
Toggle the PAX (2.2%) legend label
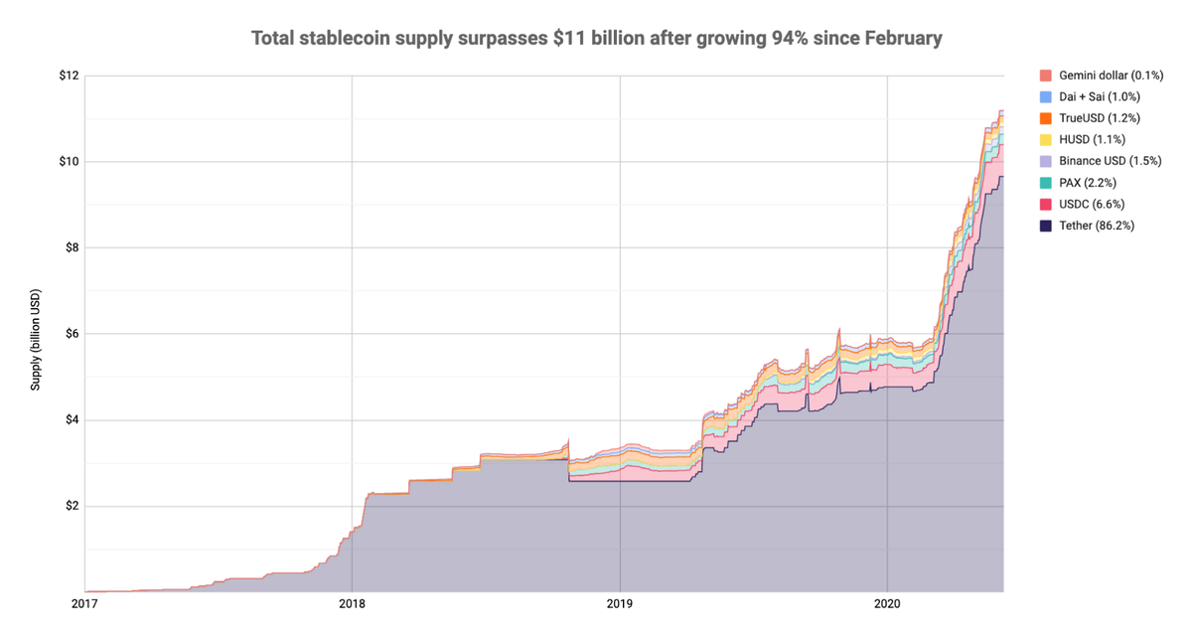(x=1090, y=183)
